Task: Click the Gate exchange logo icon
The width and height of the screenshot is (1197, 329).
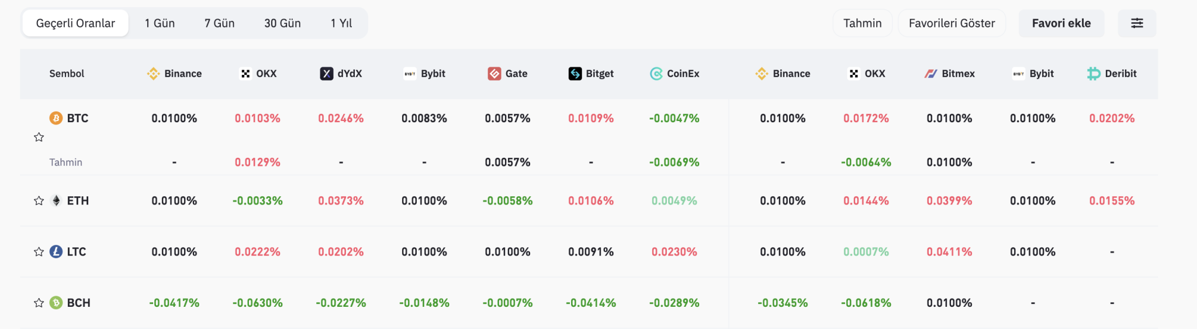Action: click(494, 74)
